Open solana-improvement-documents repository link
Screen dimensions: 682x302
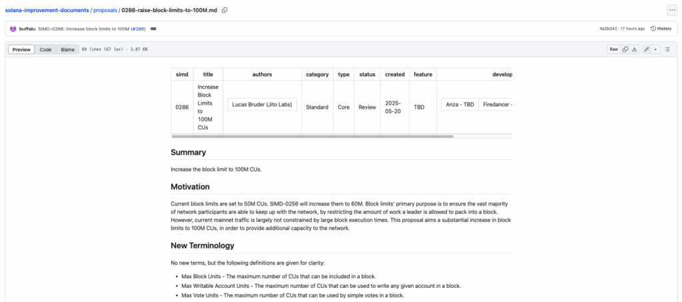pyautogui.click(x=47, y=10)
